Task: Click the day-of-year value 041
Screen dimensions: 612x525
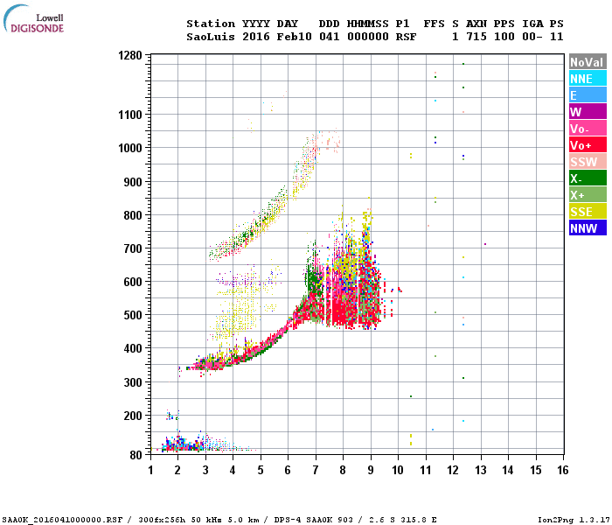Action: [x=330, y=37]
